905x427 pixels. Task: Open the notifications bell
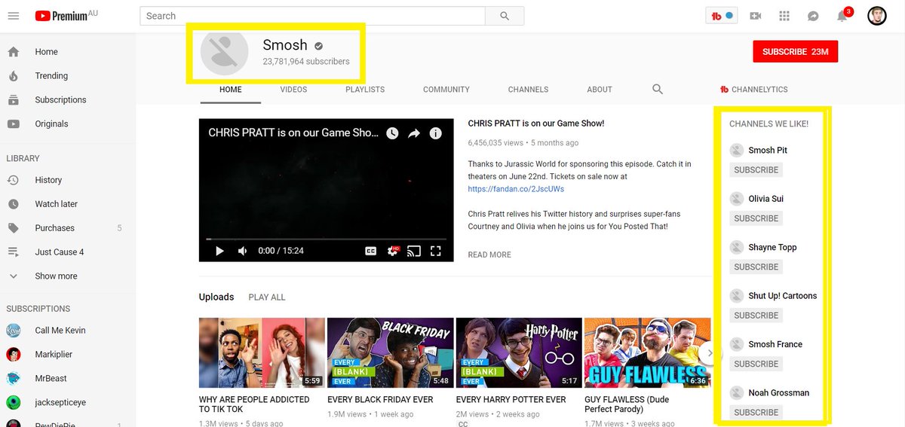pyautogui.click(x=842, y=16)
